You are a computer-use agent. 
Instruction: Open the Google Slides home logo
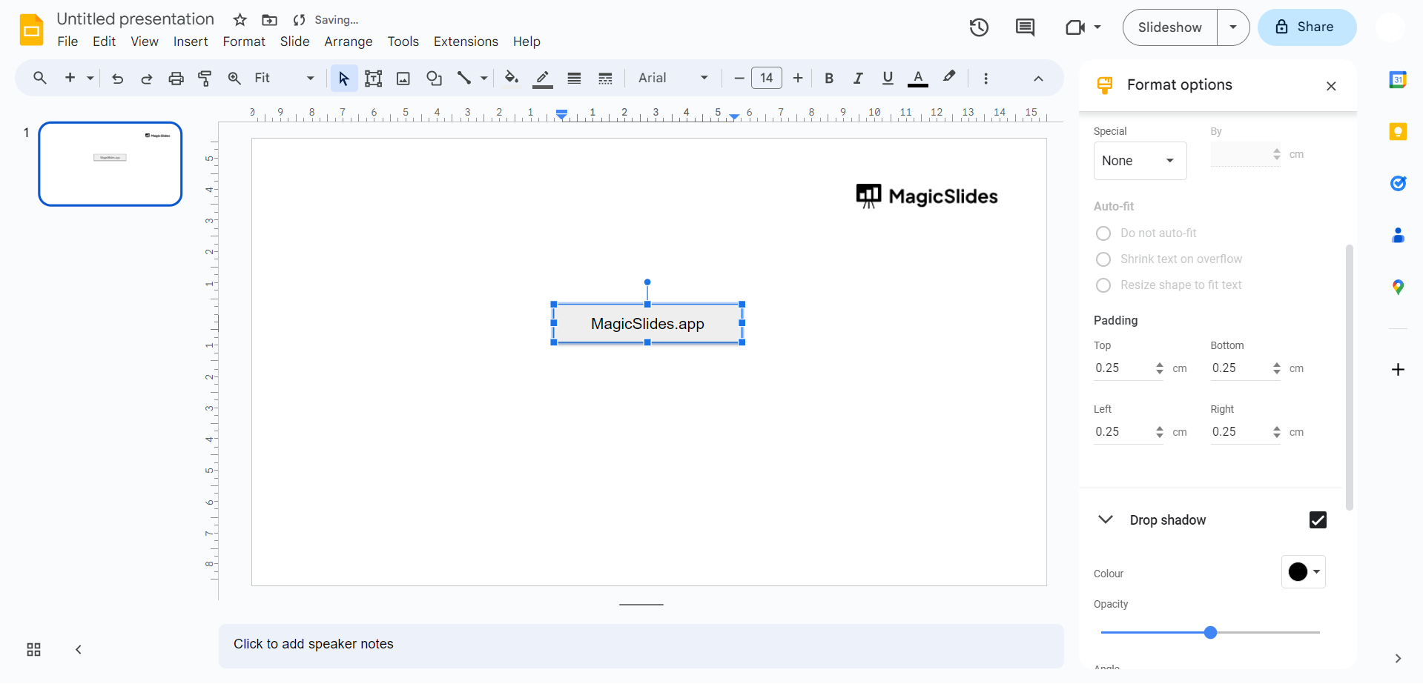[x=31, y=30]
